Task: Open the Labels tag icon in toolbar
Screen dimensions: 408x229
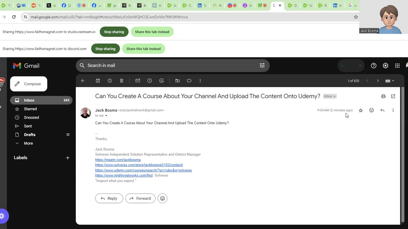Action: click(x=189, y=81)
